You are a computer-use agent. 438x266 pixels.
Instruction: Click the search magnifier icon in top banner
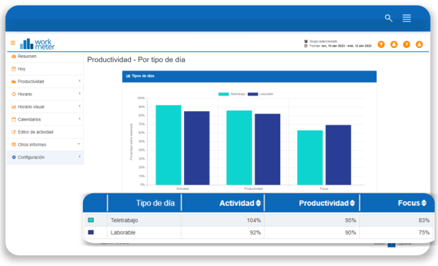[389, 18]
